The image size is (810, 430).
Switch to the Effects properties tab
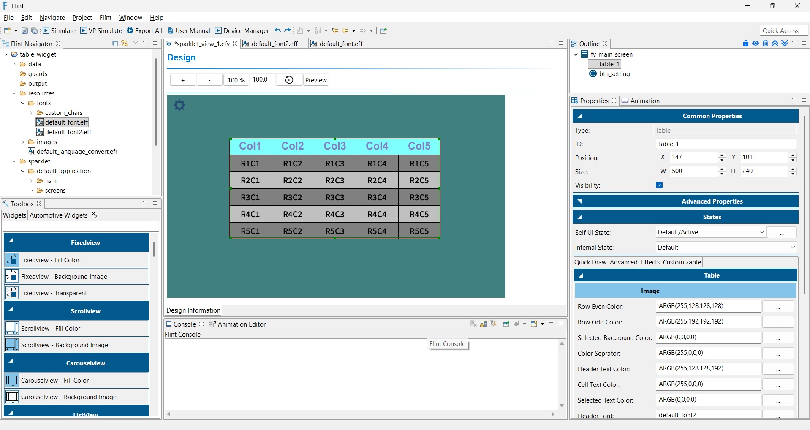click(x=650, y=262)
